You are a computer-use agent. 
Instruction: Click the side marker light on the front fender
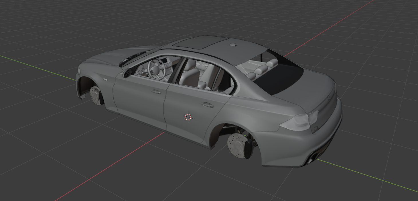[x=106, y=79]
